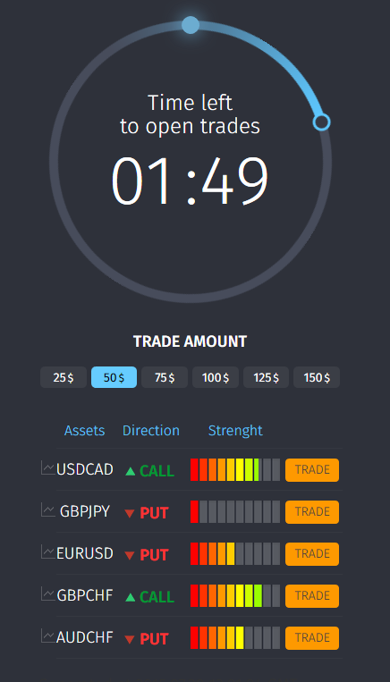
Task: Open the AUDCHF chart icon
Action: pos(48,636)
